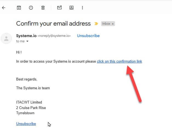Click the sender's profile avatar

[x=6, y=38]
